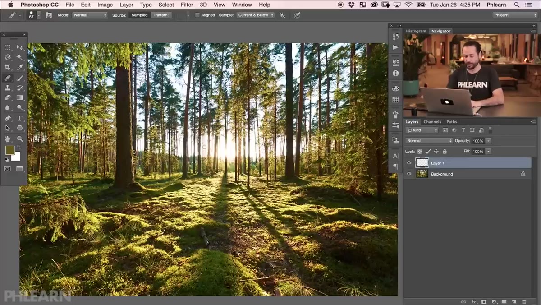This screenshot has width=541, height=305.
Task: Change screen mode button in toolbox
Action: click(20, 169)
